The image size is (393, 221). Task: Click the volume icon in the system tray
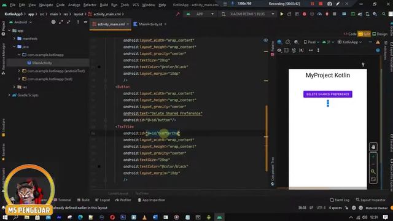click(365, 217)
